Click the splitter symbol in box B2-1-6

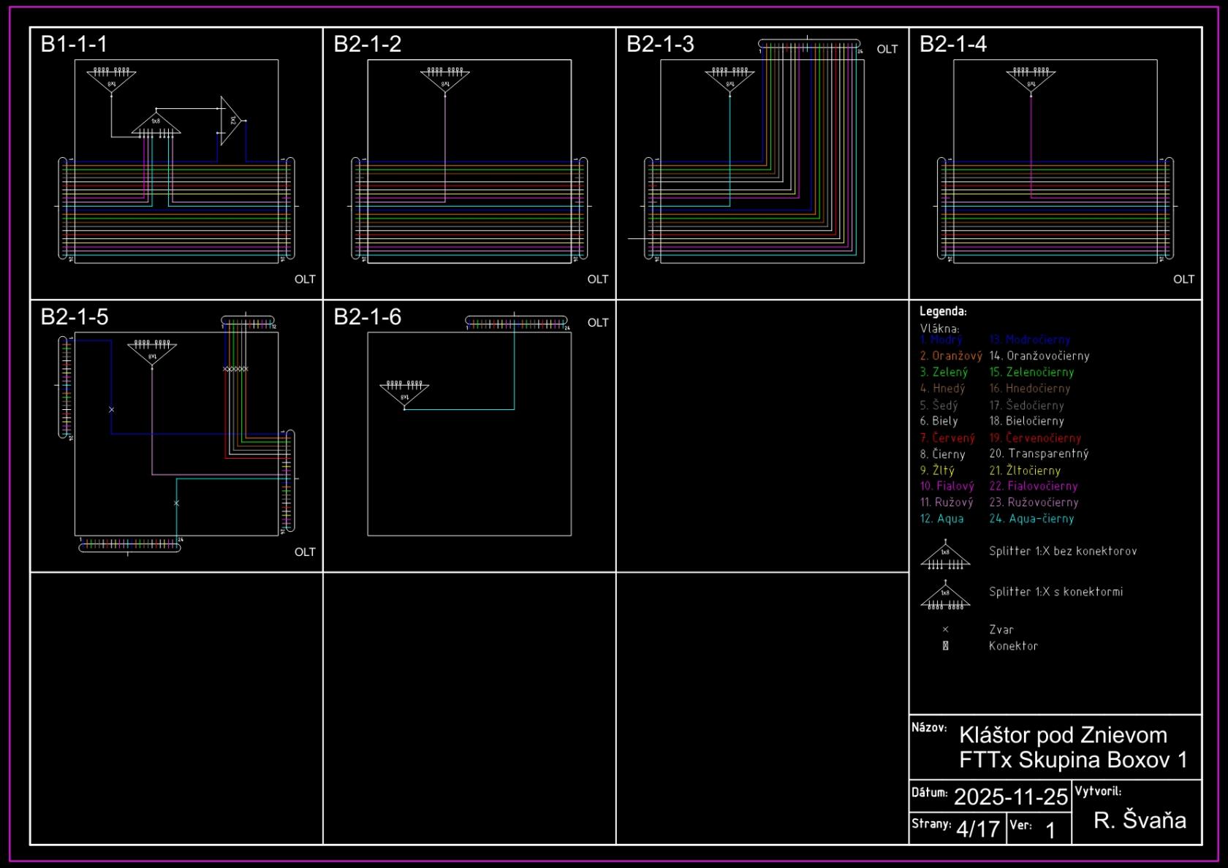[x=404, y=392]
